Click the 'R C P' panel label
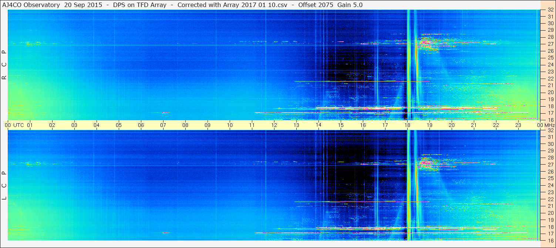 point(4,65)
